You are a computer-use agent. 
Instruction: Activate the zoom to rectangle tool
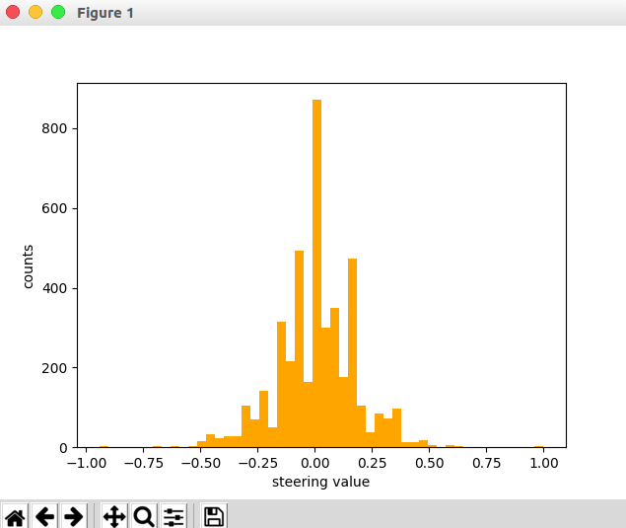click(x=144, y=516)
